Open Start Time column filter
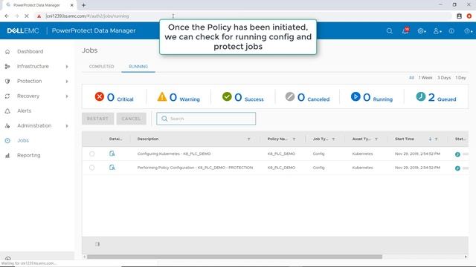 (x=437, y=139)
